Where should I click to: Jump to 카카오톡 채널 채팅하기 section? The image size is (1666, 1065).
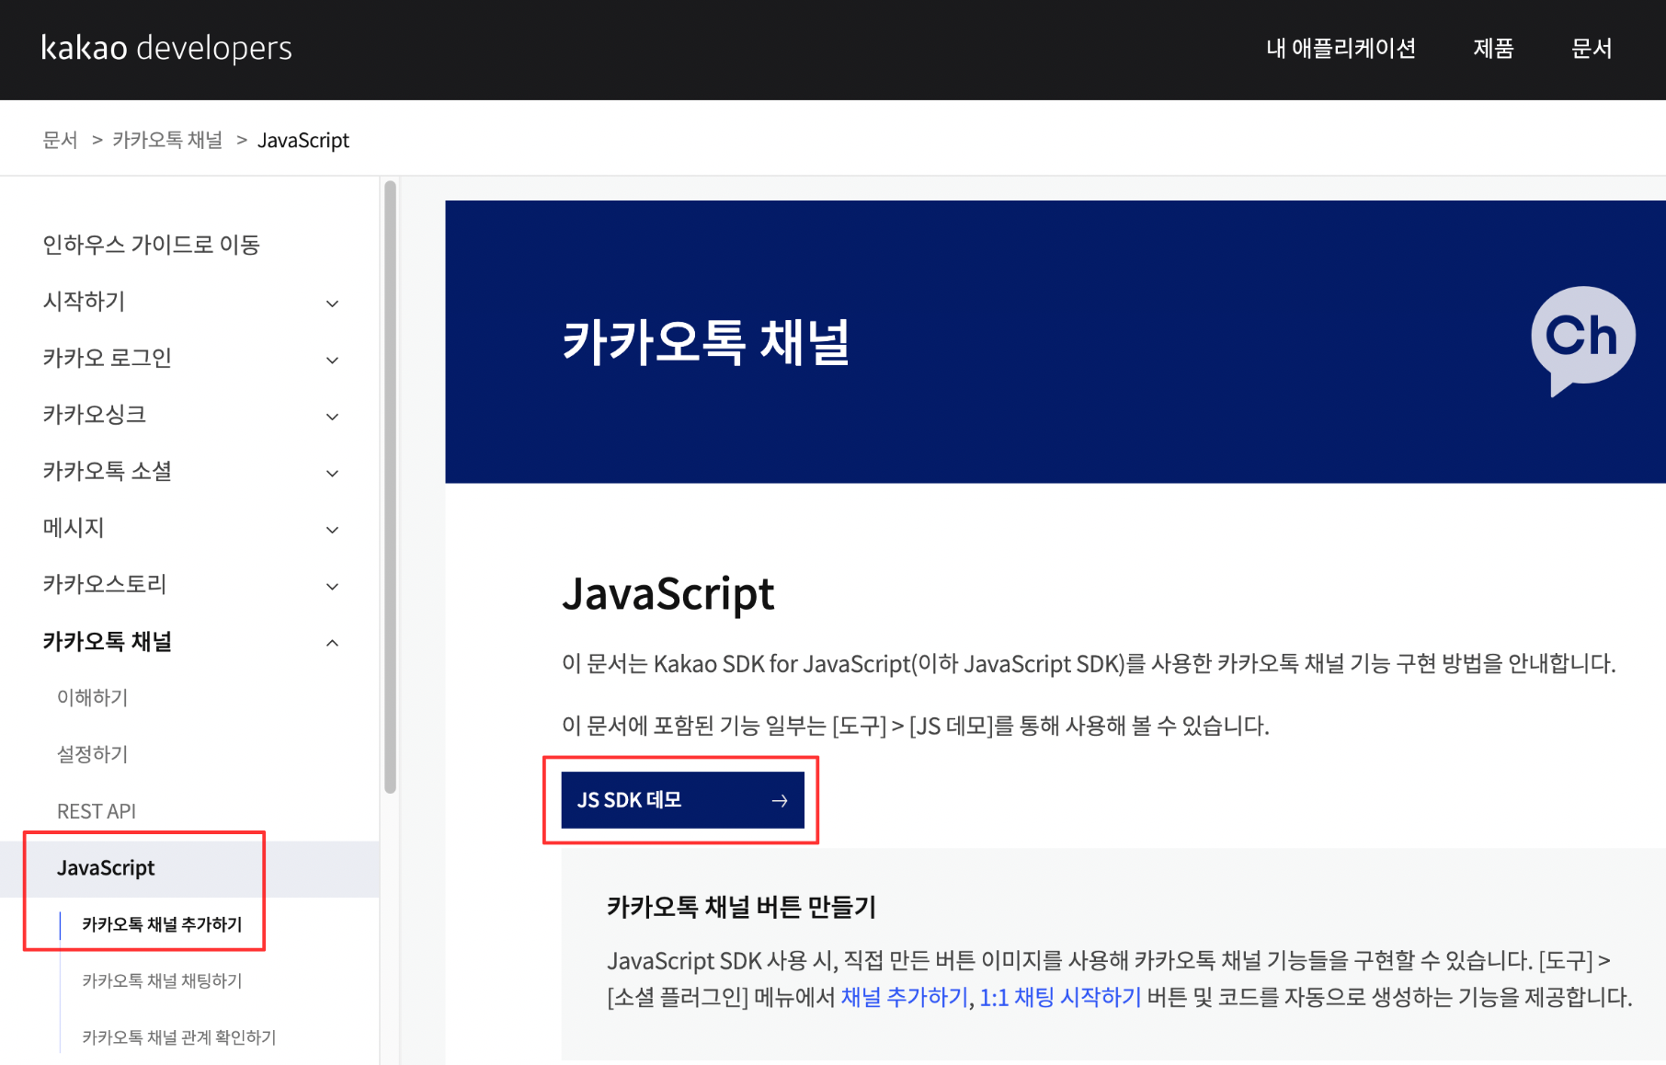pyautogui.click(x=162, y=981)
